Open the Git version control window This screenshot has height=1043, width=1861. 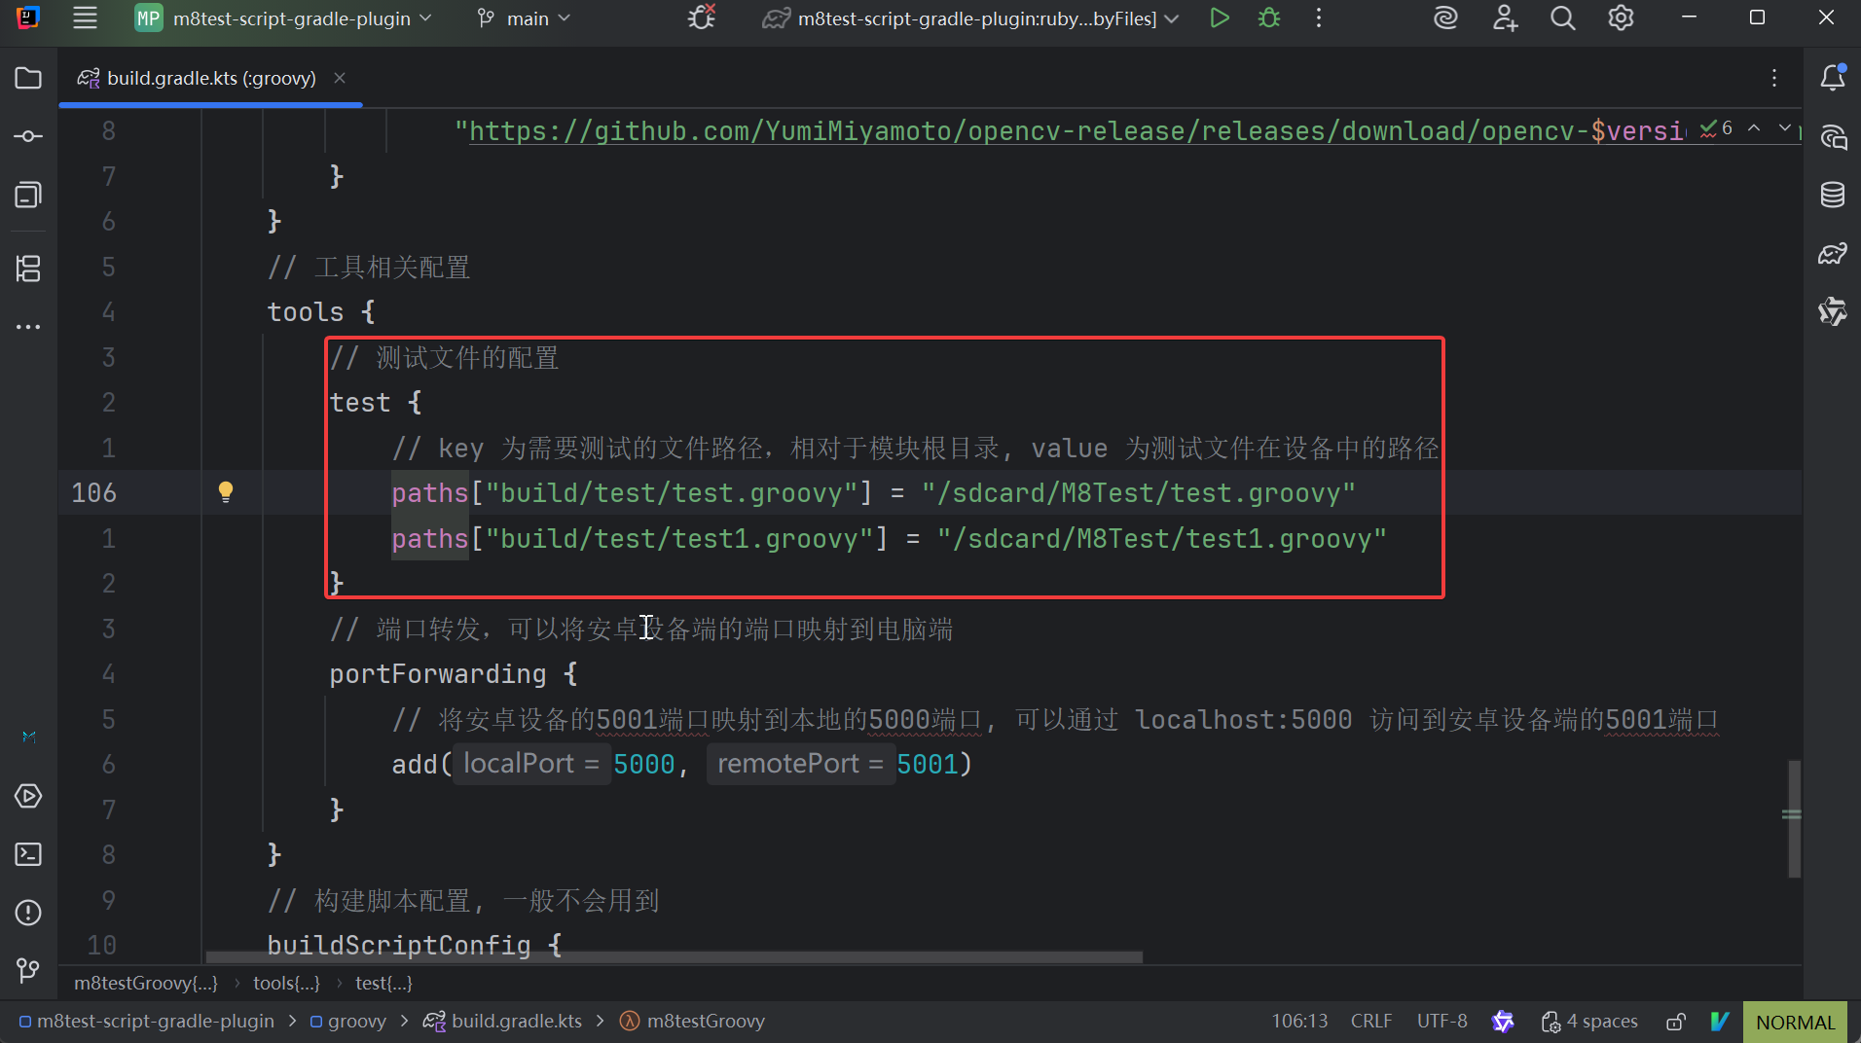[x=28, y=970]
